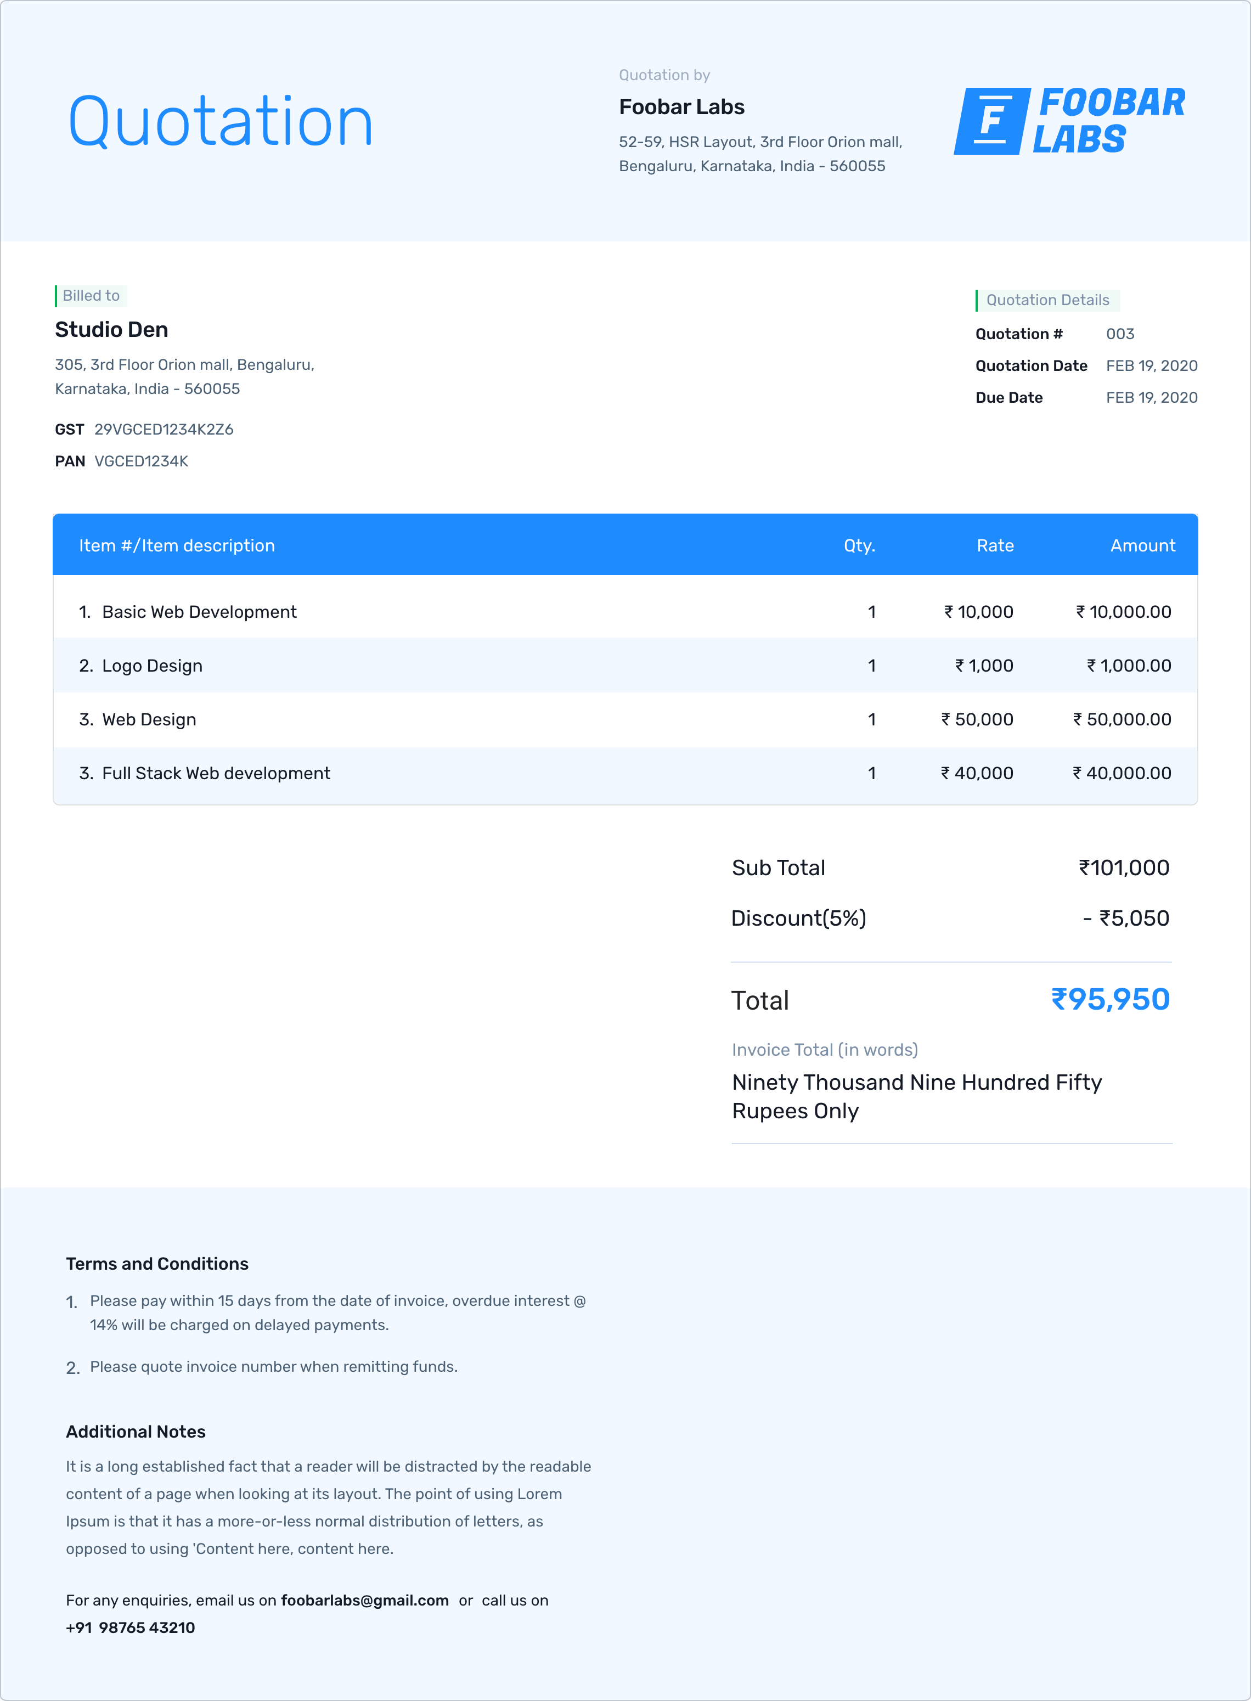This screenshot has height=1701, width=1251.
Task: Click the phone number +91 98765 43210
Action: pyautogui.click(x=130, y=1627)
